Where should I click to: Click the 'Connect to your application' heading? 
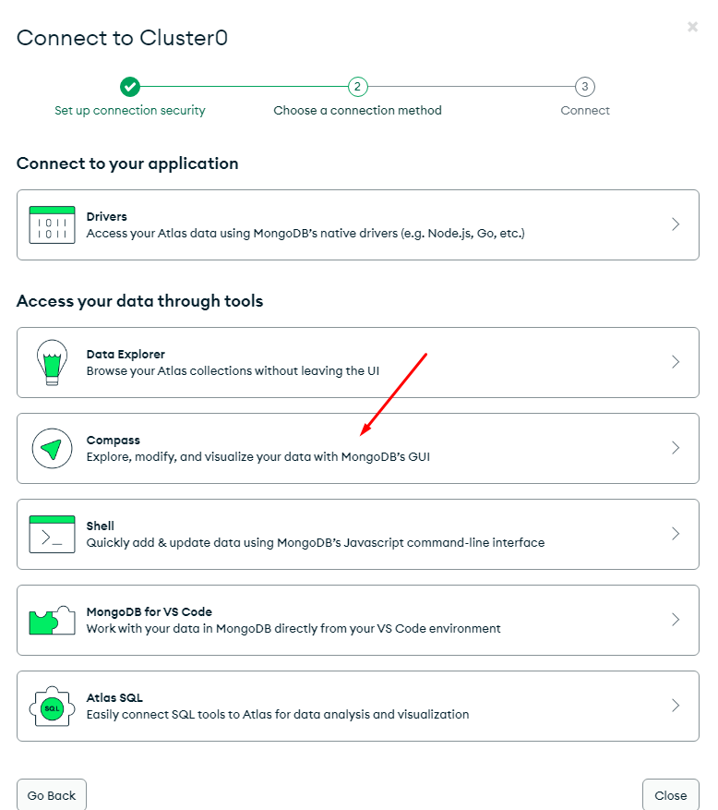tap(127, 163)
